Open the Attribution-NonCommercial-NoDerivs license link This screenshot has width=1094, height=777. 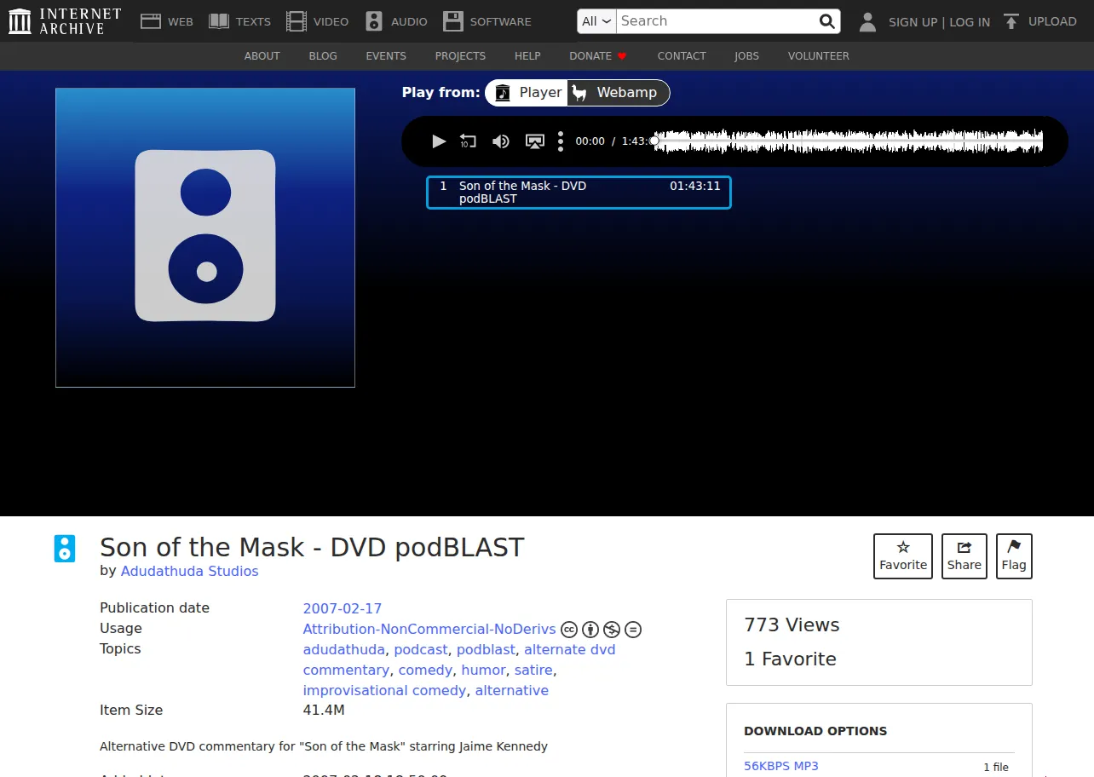[429, 630]
